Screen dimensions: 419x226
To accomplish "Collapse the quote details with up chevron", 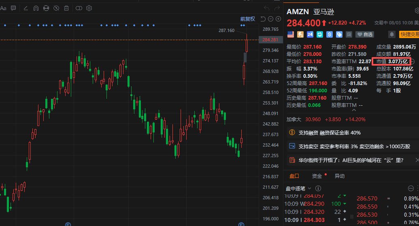I will [x=354, y=110].
